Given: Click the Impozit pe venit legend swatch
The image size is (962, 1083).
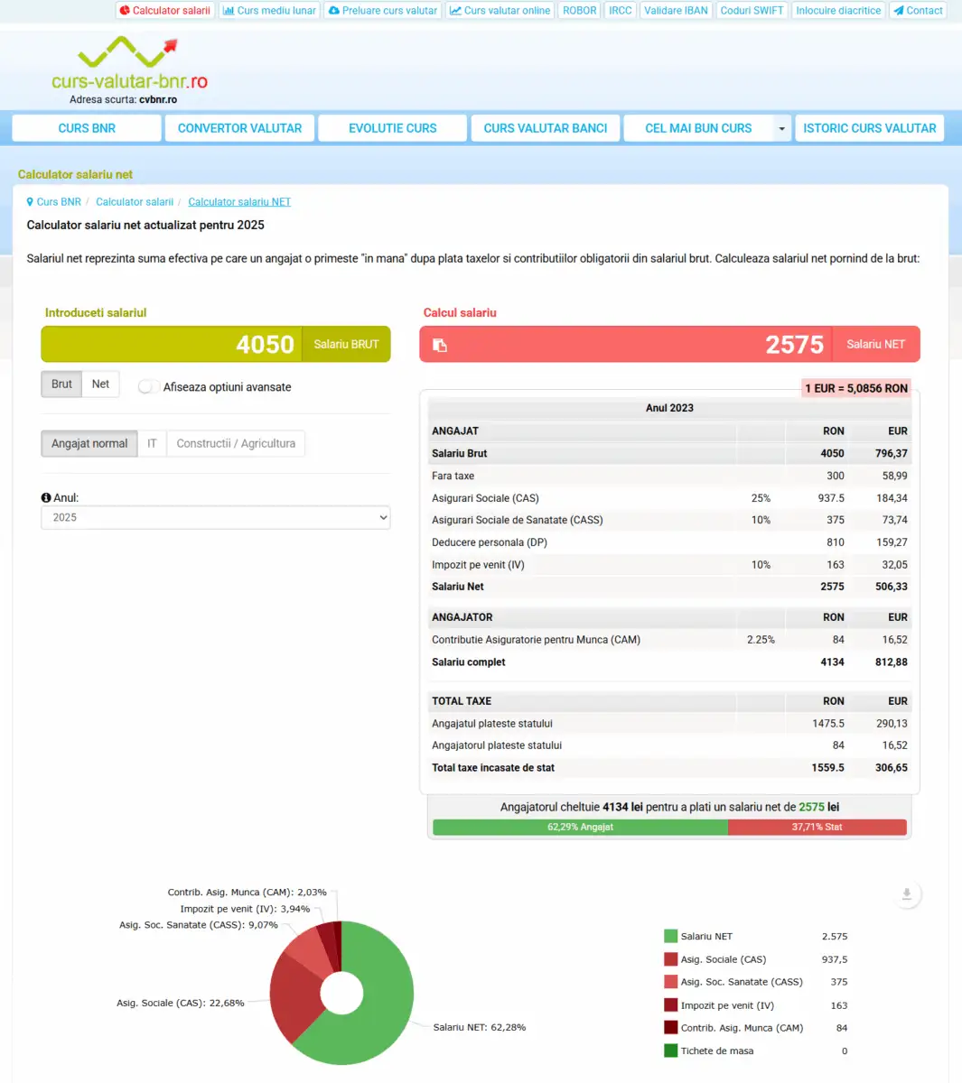Looking at the screenshot, I should (x=670, y=1005).
